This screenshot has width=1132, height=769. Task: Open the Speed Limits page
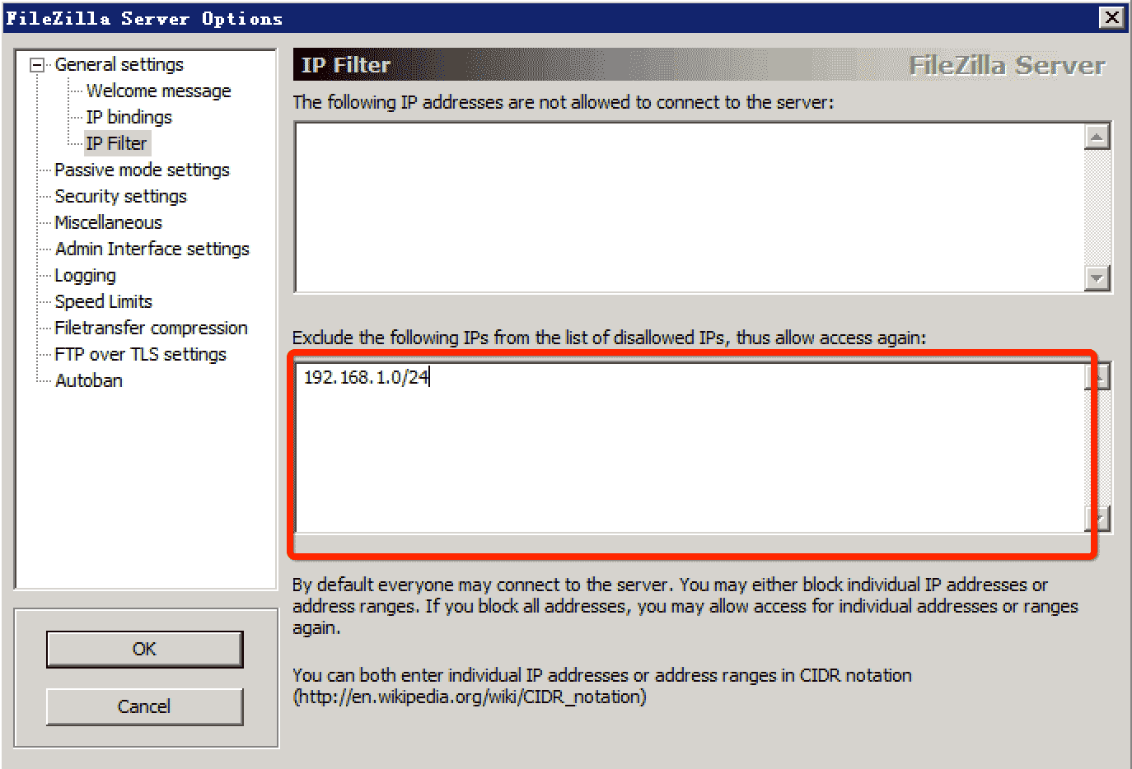pos(103,301)
